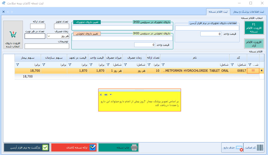The height and width of the screenshot is (155, 268).
Task: Click بازگشت به نرم افزار آرسن button
Action: tap(27, 147)
